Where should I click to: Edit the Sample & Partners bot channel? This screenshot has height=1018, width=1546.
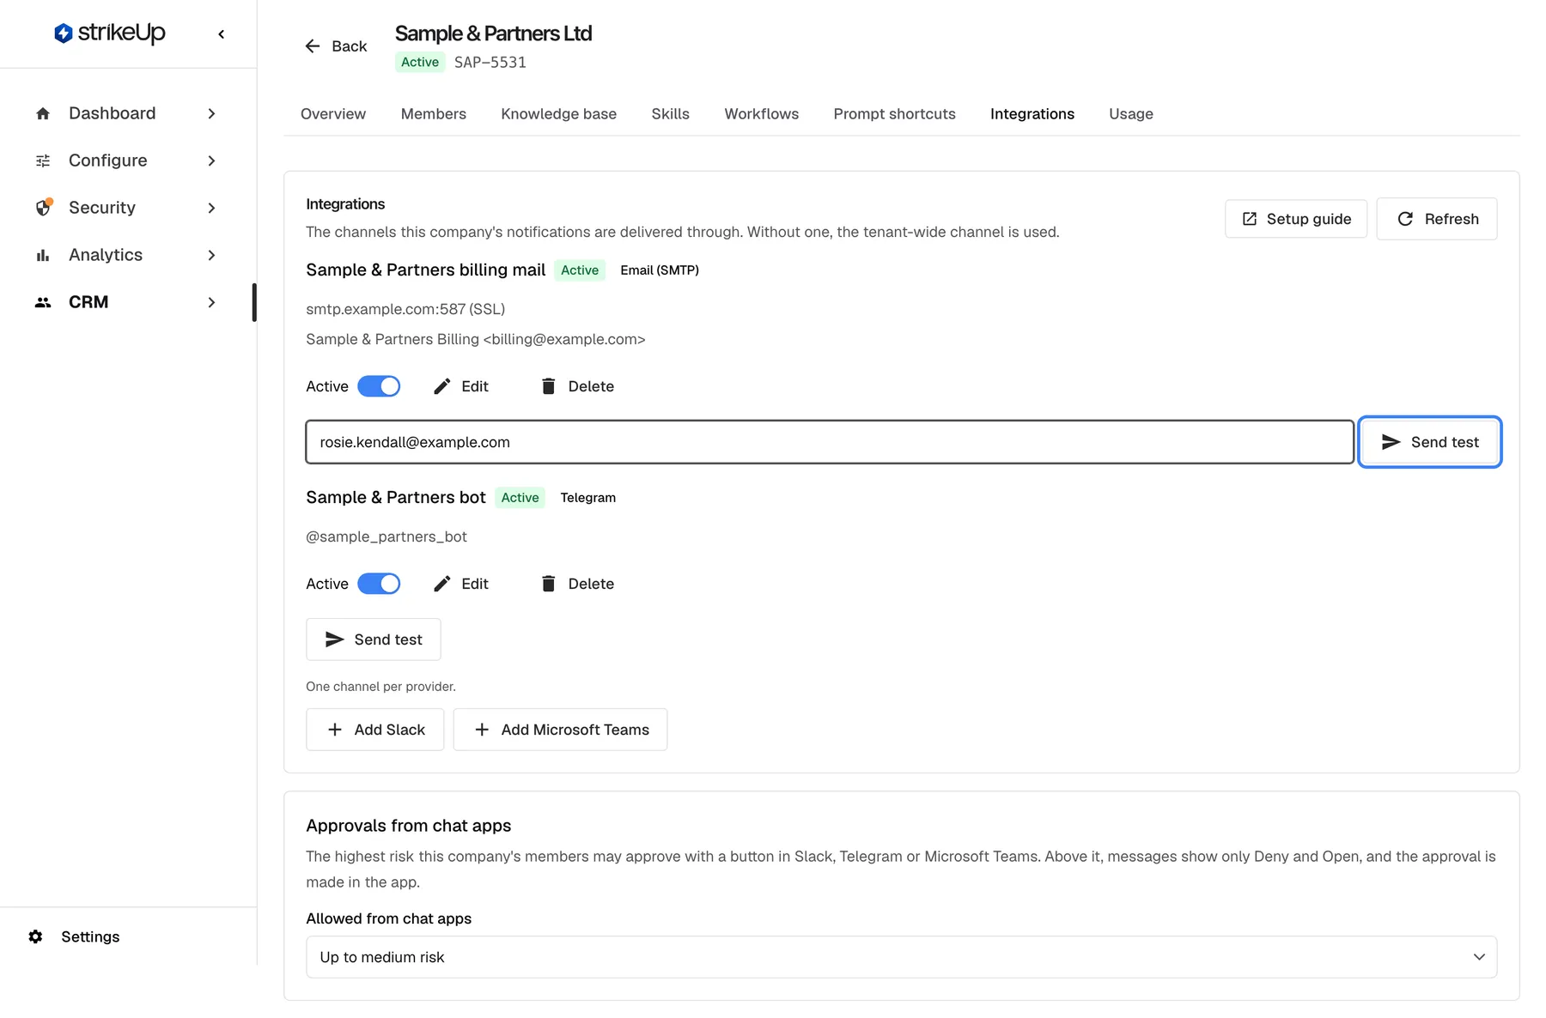pyautogui.click(x=461, y=584)
